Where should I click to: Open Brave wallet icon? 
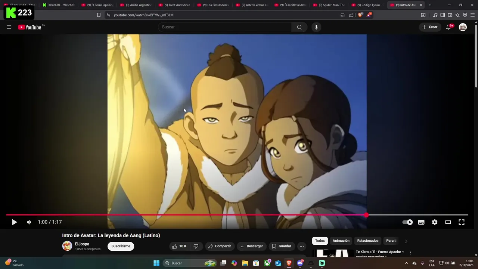[450, 15]
